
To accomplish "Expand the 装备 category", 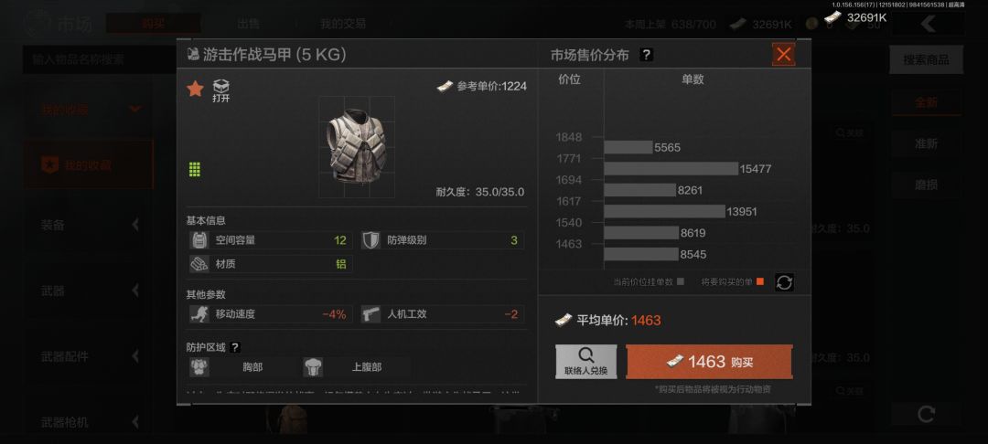I will tap(88, 225).
